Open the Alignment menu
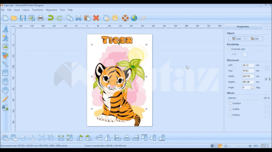 51,10
